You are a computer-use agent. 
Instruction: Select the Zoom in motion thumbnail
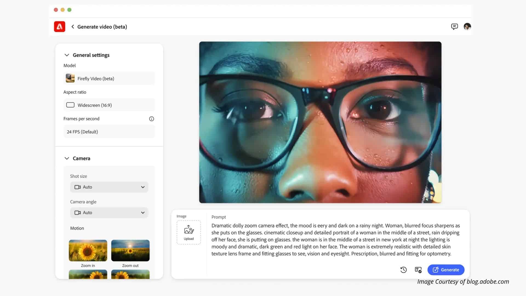pyautogui.click(x=88, y=251)
